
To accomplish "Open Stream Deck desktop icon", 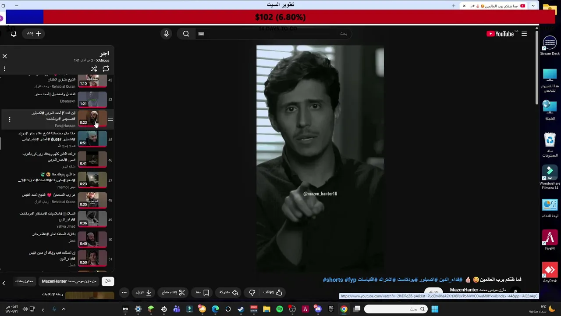I will (550, 46).
